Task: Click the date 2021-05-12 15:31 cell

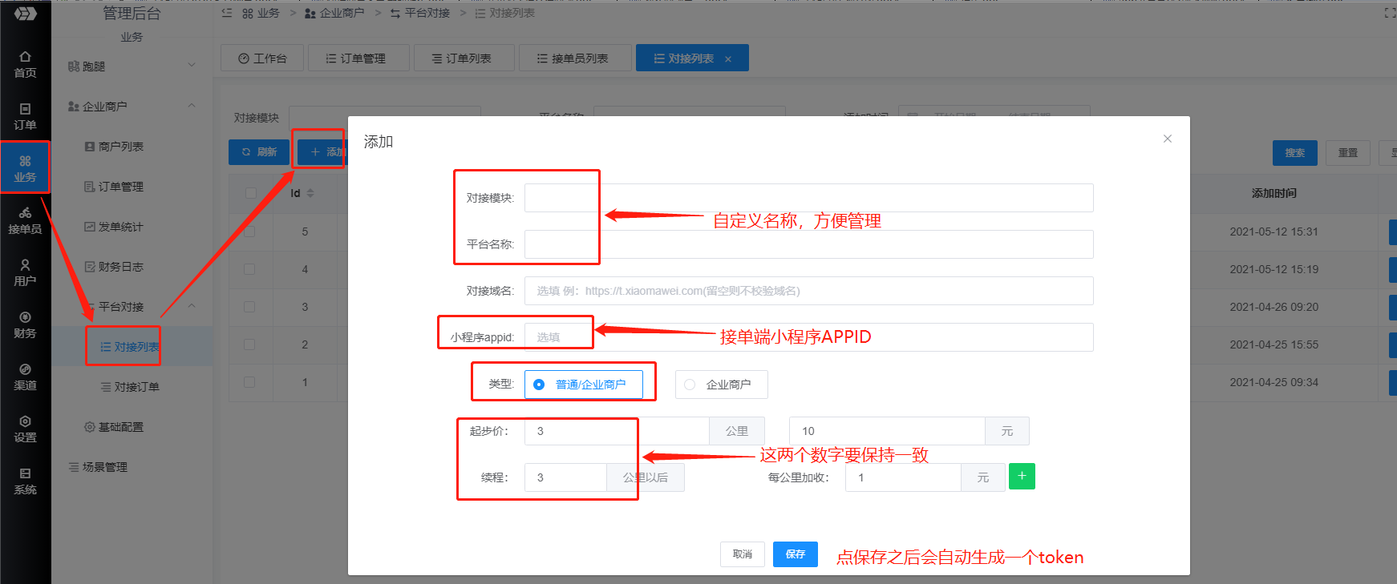Action: pos(1274,232)
